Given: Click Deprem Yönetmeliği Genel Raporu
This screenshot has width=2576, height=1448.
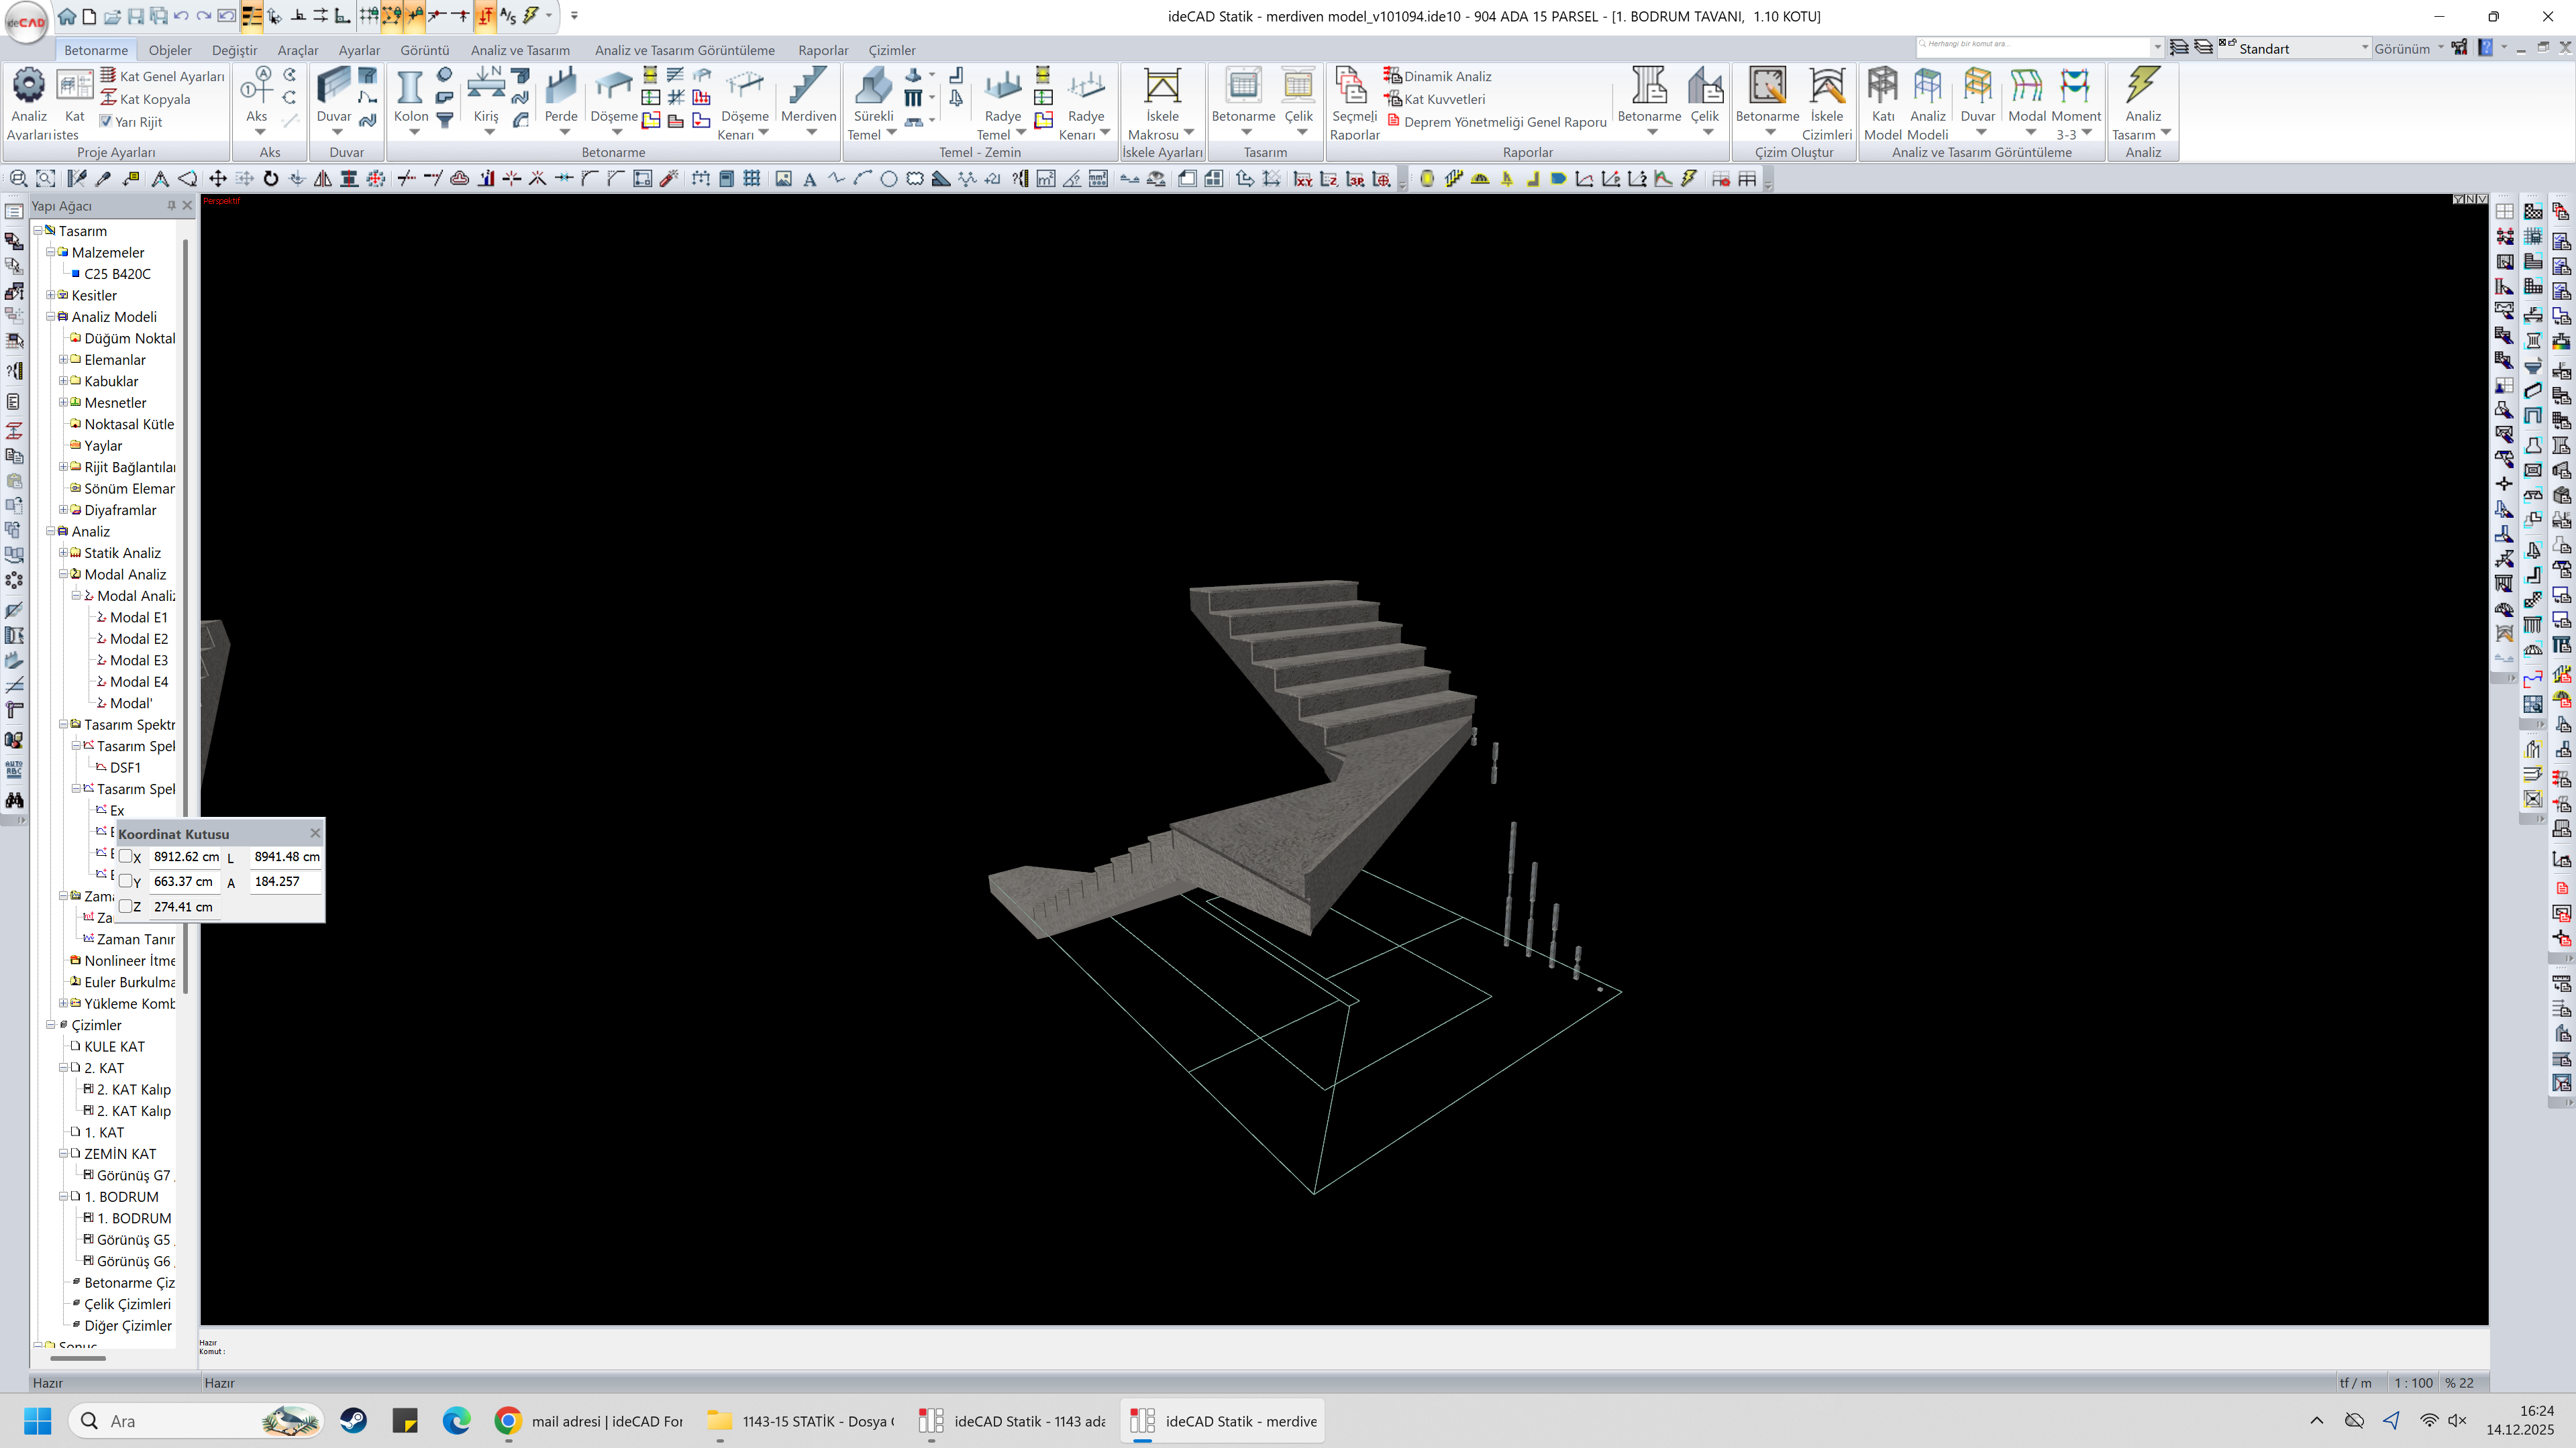Looking at the screenshot, I should (1504, 122).
